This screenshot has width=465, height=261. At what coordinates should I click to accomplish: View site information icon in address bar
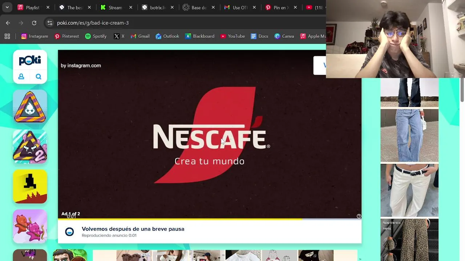pyautogui.click(x=50, y=23)
